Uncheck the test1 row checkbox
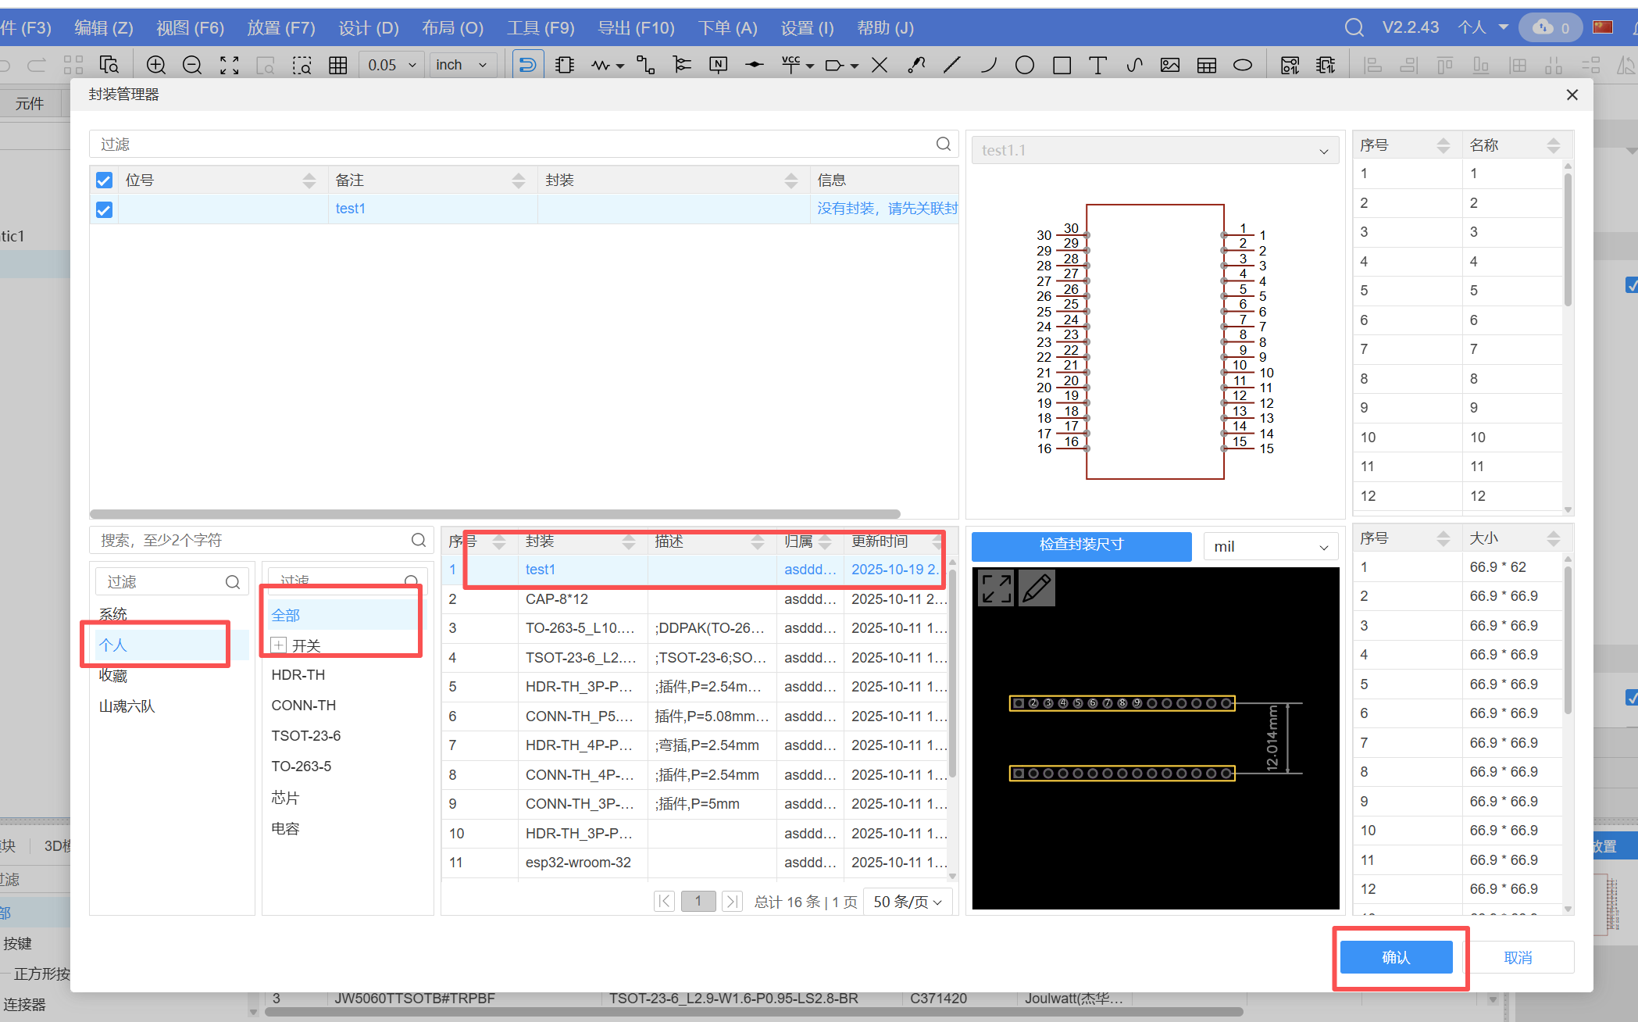The image size is (1638, 1022). point(104,209)
